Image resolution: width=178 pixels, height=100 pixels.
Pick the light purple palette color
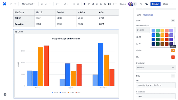(x=171, y=31)
